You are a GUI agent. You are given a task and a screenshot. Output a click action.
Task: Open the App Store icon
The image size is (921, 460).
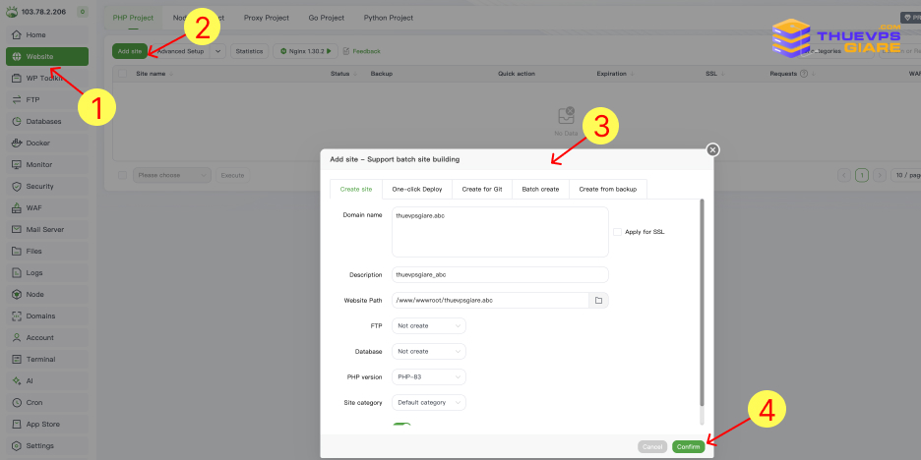[17, 425]
